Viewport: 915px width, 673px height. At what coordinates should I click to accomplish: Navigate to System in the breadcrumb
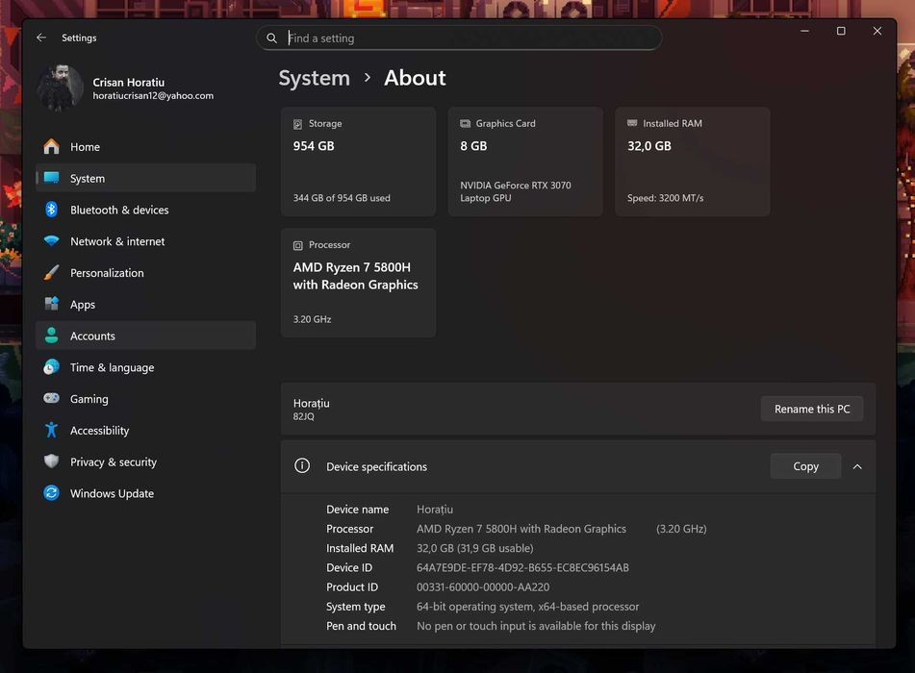(314, 78)
